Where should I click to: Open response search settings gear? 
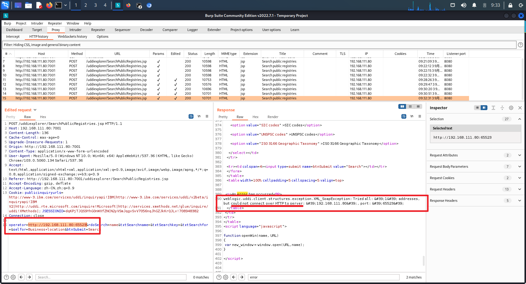click(226, 277)
